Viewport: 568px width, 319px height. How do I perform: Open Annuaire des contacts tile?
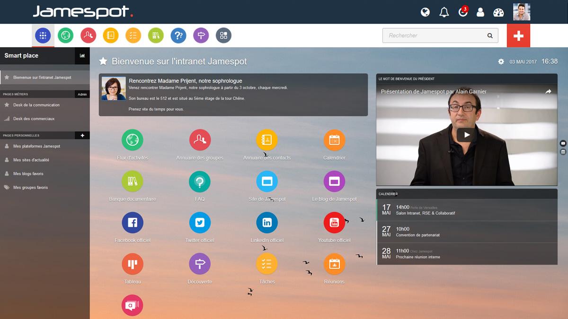267,140
